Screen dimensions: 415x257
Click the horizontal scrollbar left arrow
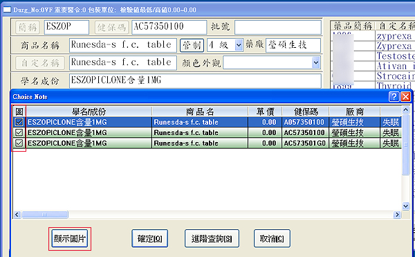17,214
